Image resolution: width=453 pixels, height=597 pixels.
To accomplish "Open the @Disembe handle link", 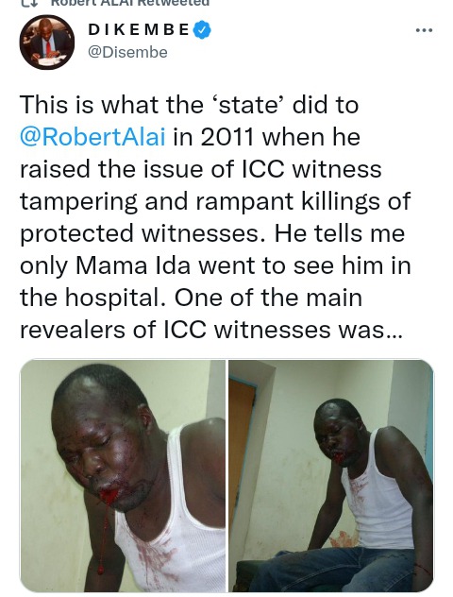I will 127,52.
